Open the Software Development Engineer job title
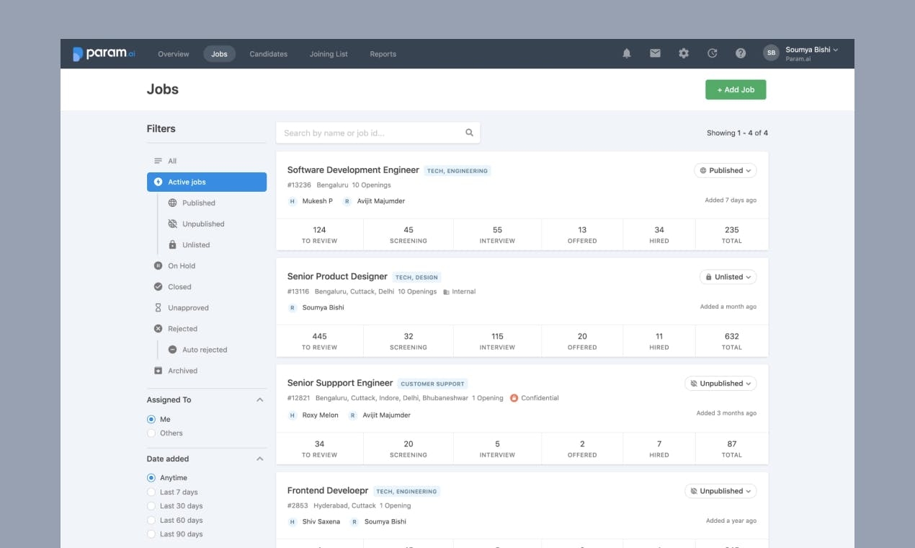Screen dimensions: 915x548 point(353,170)
